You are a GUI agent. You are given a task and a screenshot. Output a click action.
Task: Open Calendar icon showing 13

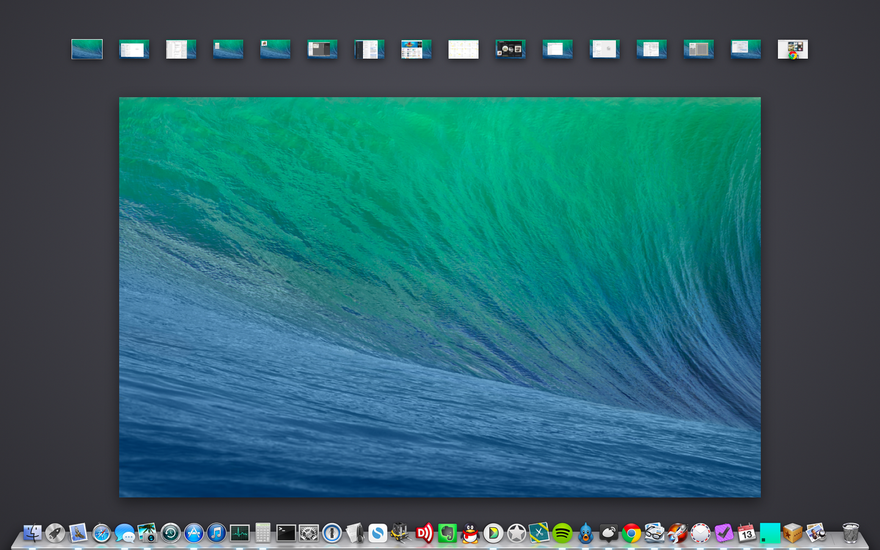pyautogui.click(x=747, y=533)
